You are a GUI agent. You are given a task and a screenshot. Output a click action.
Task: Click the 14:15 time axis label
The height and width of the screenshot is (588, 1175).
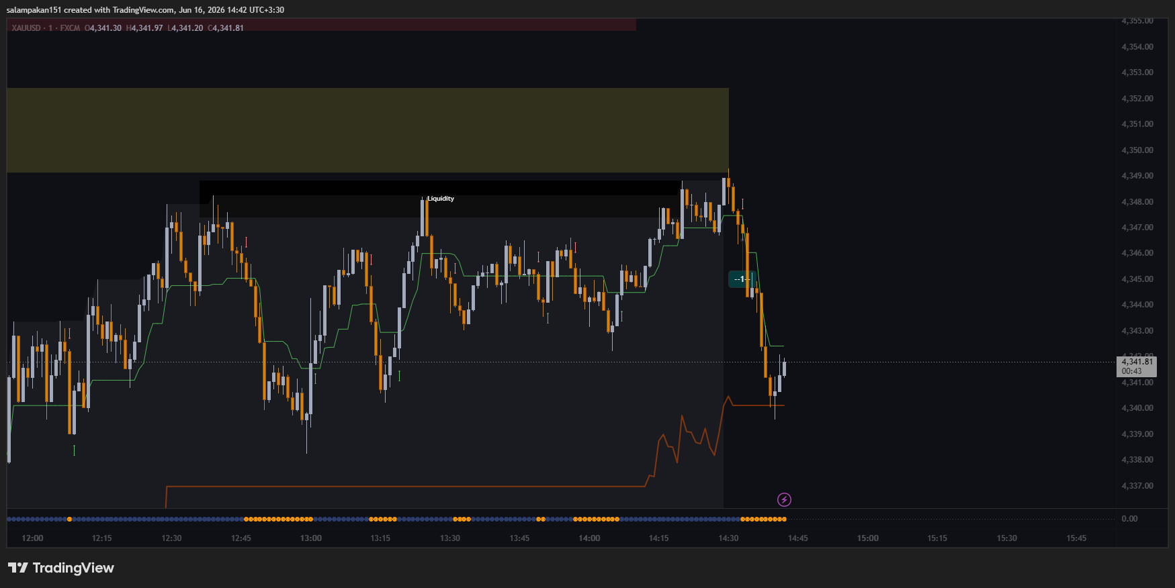point(659,538)
